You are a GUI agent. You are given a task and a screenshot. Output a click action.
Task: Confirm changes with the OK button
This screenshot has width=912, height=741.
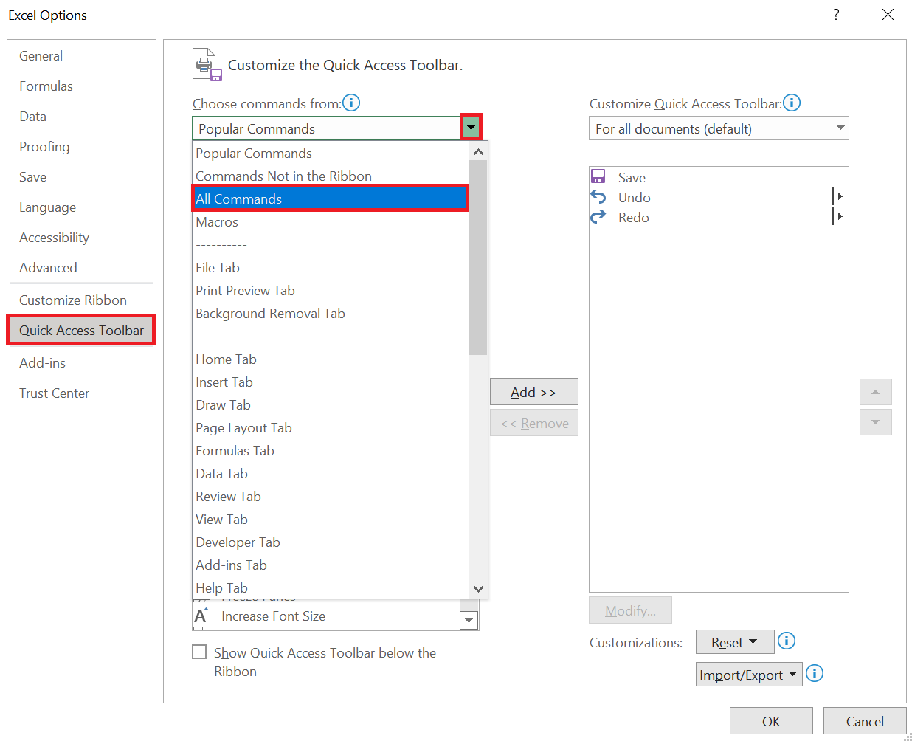point(771,720)
